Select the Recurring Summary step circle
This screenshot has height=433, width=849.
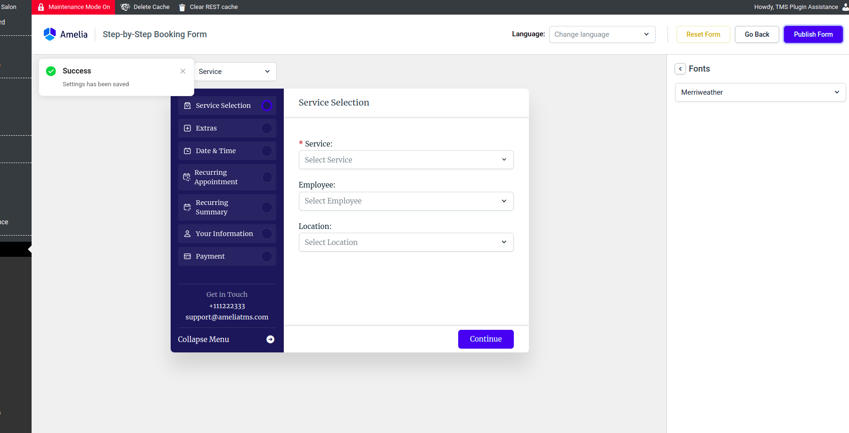267,207
